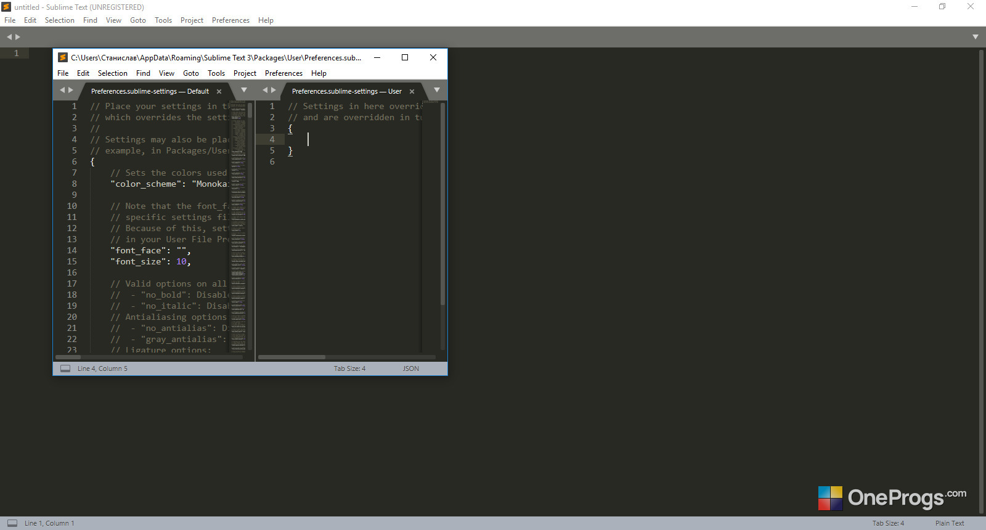The width and height of the screenshot is (986, 530).
Task: Open Find menu in main Sublime window
Action: pos(90,20)
